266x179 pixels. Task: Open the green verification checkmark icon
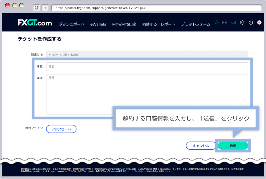[216, 22]
